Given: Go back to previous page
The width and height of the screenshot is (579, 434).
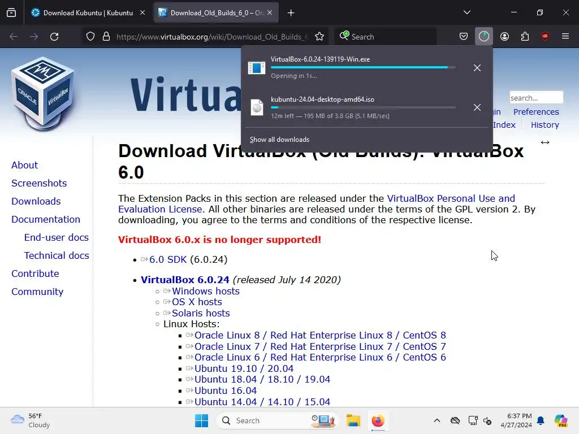Looking at the screenshot, I should (14, 37).
